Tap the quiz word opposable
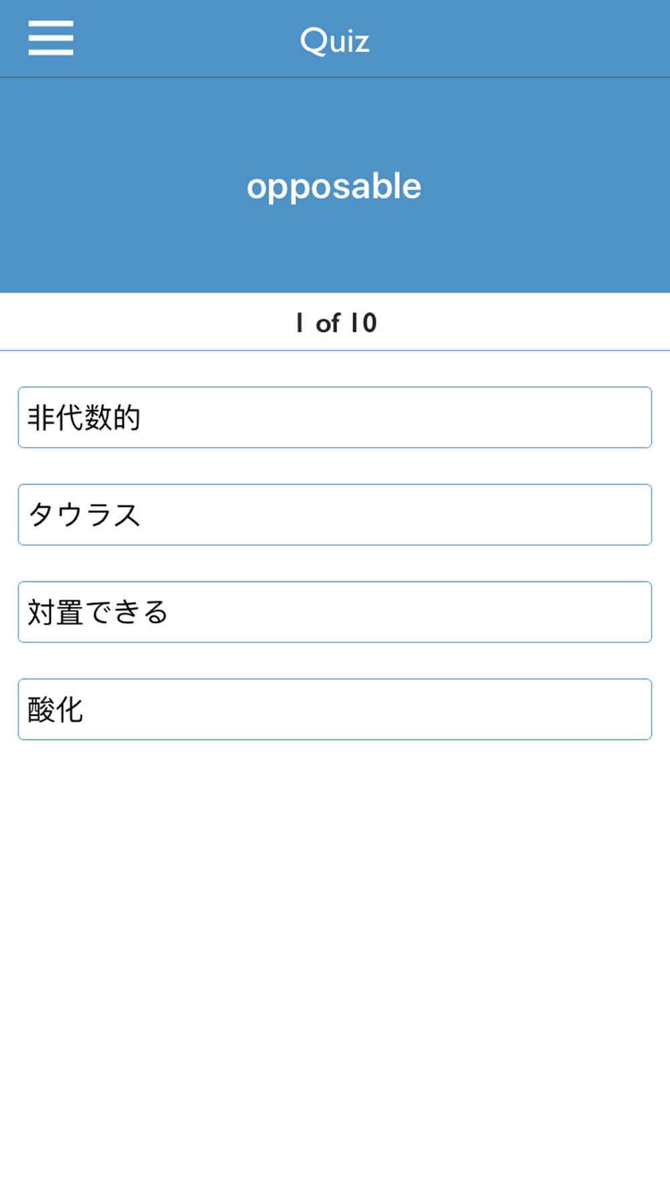The width and height of the screenshot is (670, 1191). click(334, 187)
